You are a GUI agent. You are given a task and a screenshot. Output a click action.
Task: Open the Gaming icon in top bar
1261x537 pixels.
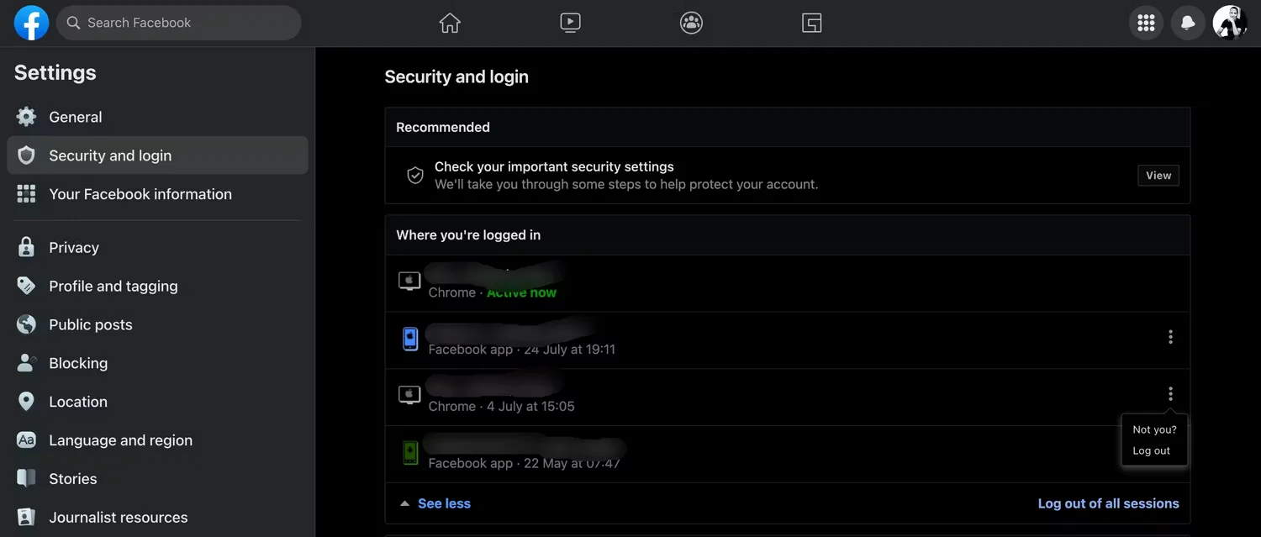(x=811, y=23)
